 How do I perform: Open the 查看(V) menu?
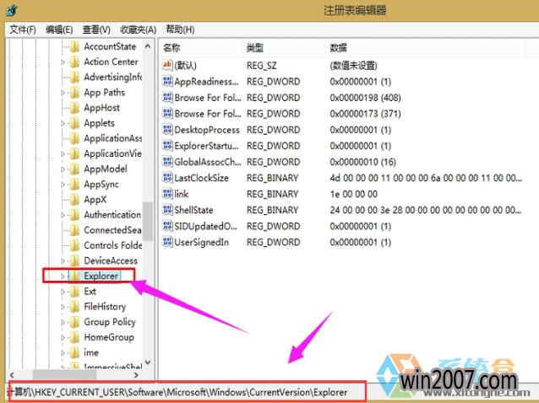[96, 30]
